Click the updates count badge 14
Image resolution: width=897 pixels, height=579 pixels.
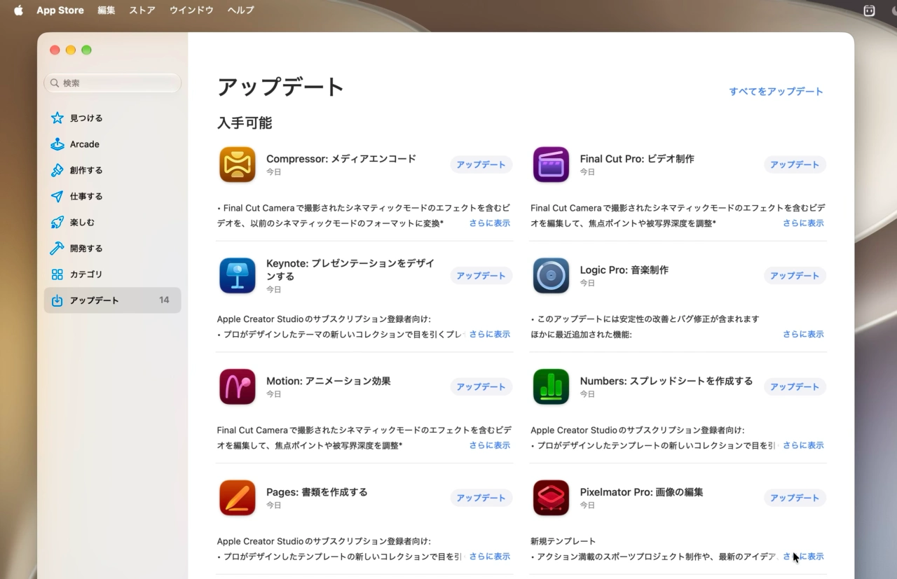tap(164, 300)
